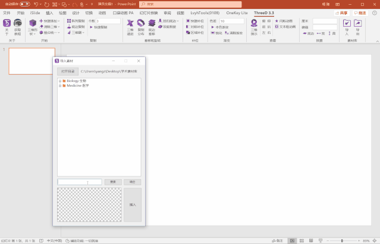The height and width of the screenshot is (244, 380).
Task: Click the second conversion input field below 厘米
Action: click(325, 27)
